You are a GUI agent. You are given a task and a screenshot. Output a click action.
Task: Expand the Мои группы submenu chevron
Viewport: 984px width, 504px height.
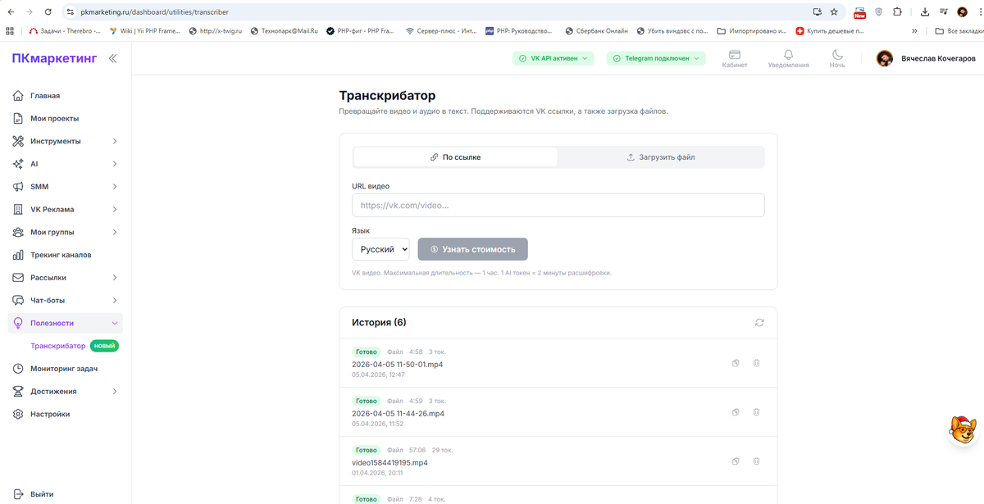pyautogui.click(x=115, y=232)
